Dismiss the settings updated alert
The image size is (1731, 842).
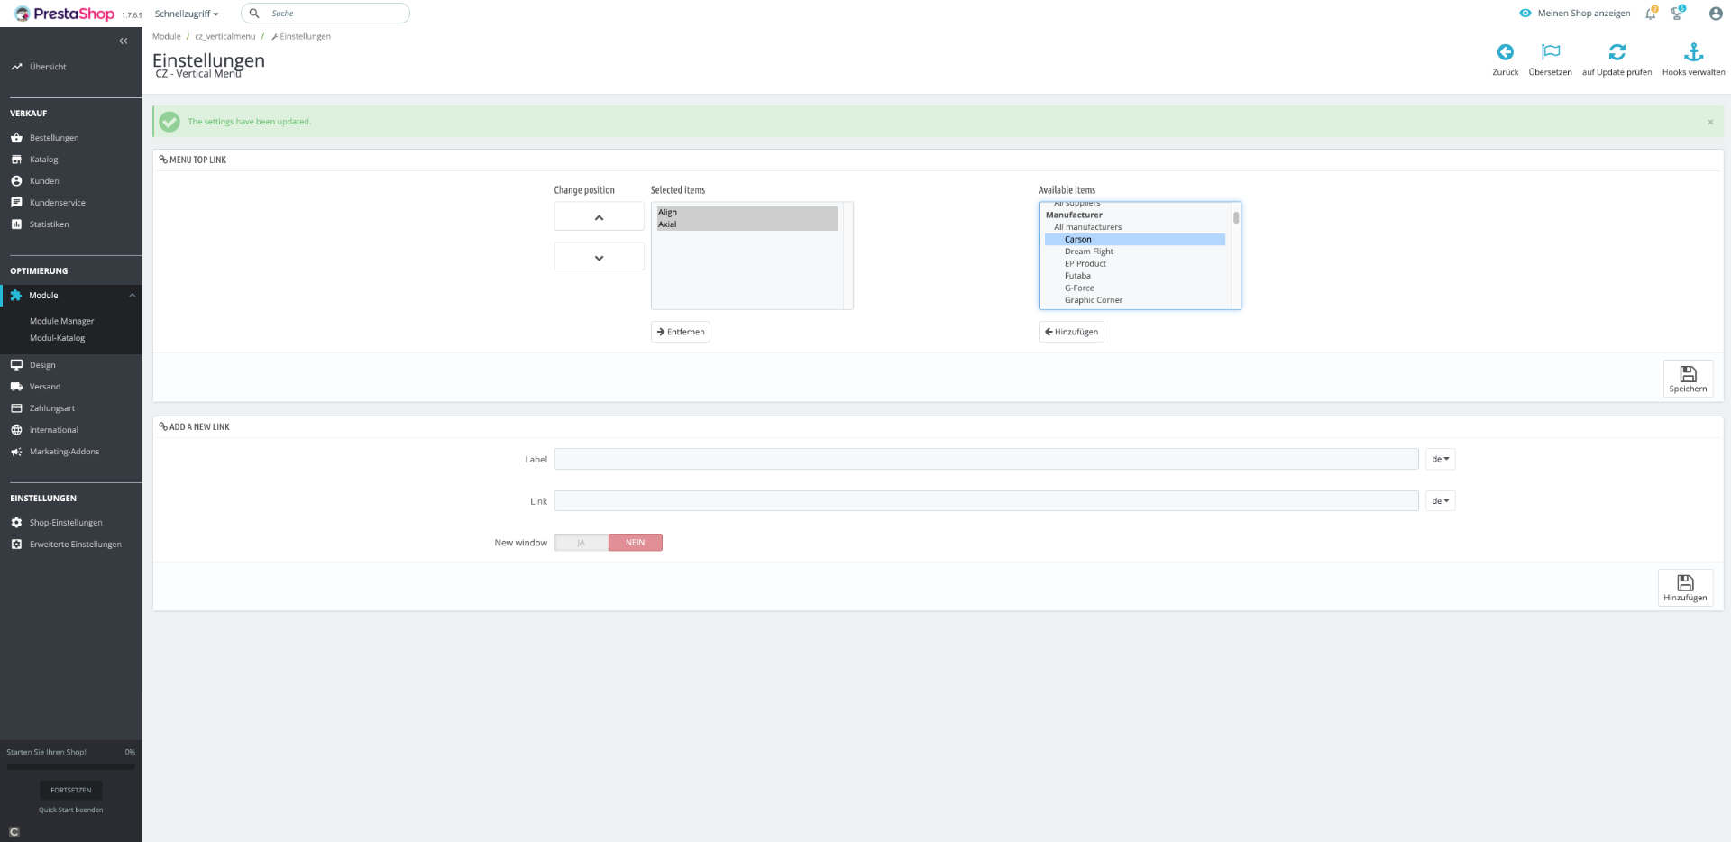click(x=1710, y=122)
